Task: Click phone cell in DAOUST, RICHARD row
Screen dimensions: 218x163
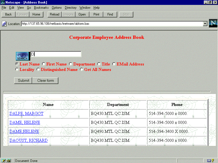Action: [177, 140]
